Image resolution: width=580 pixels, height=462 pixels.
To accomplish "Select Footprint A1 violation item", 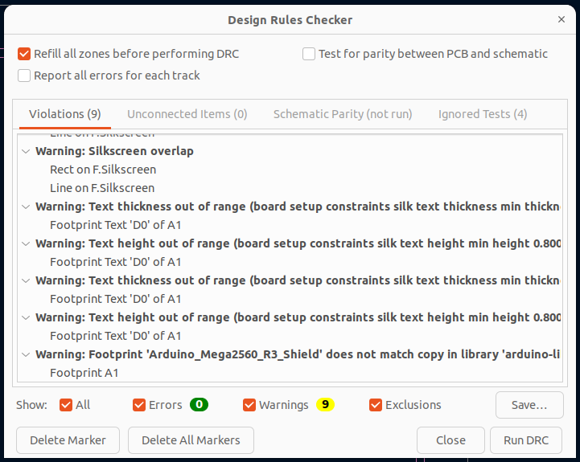I will coord(84,373).
